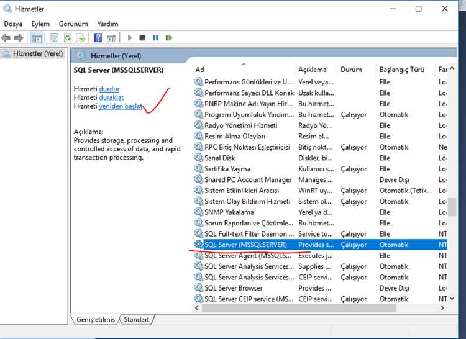Select the SQL Server (MSSQLSERVER) row
Viewport: 466px width, 339px height.
321,245
